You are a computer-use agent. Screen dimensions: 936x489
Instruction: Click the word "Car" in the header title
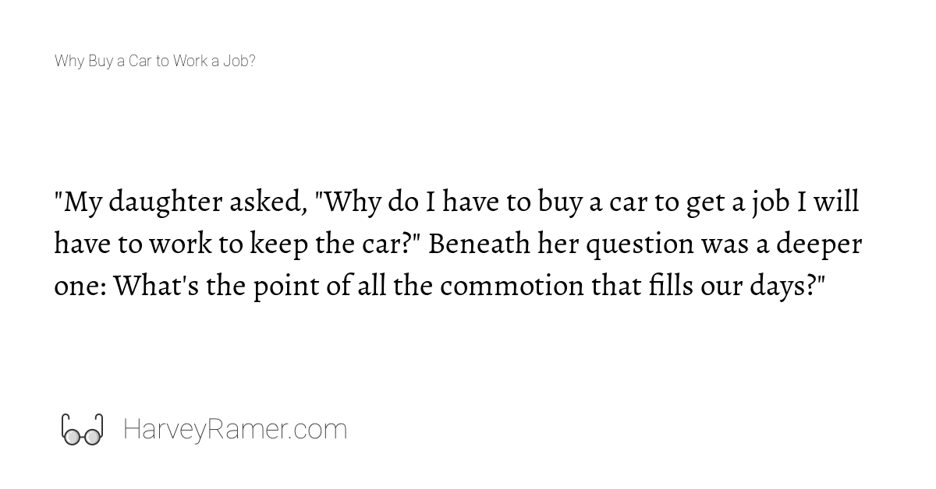(x=140, y=61)
